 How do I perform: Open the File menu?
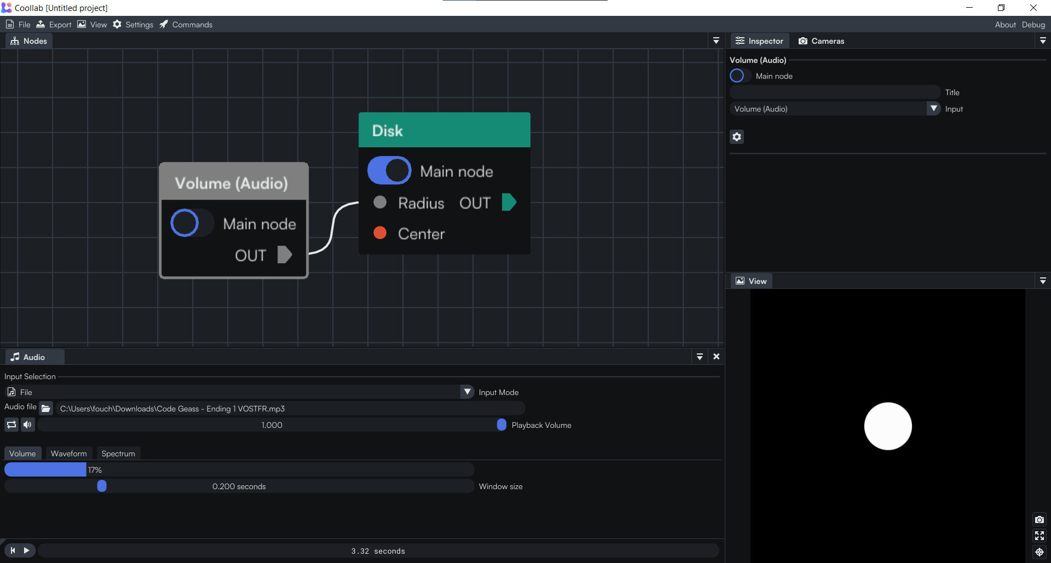point(18,25)
